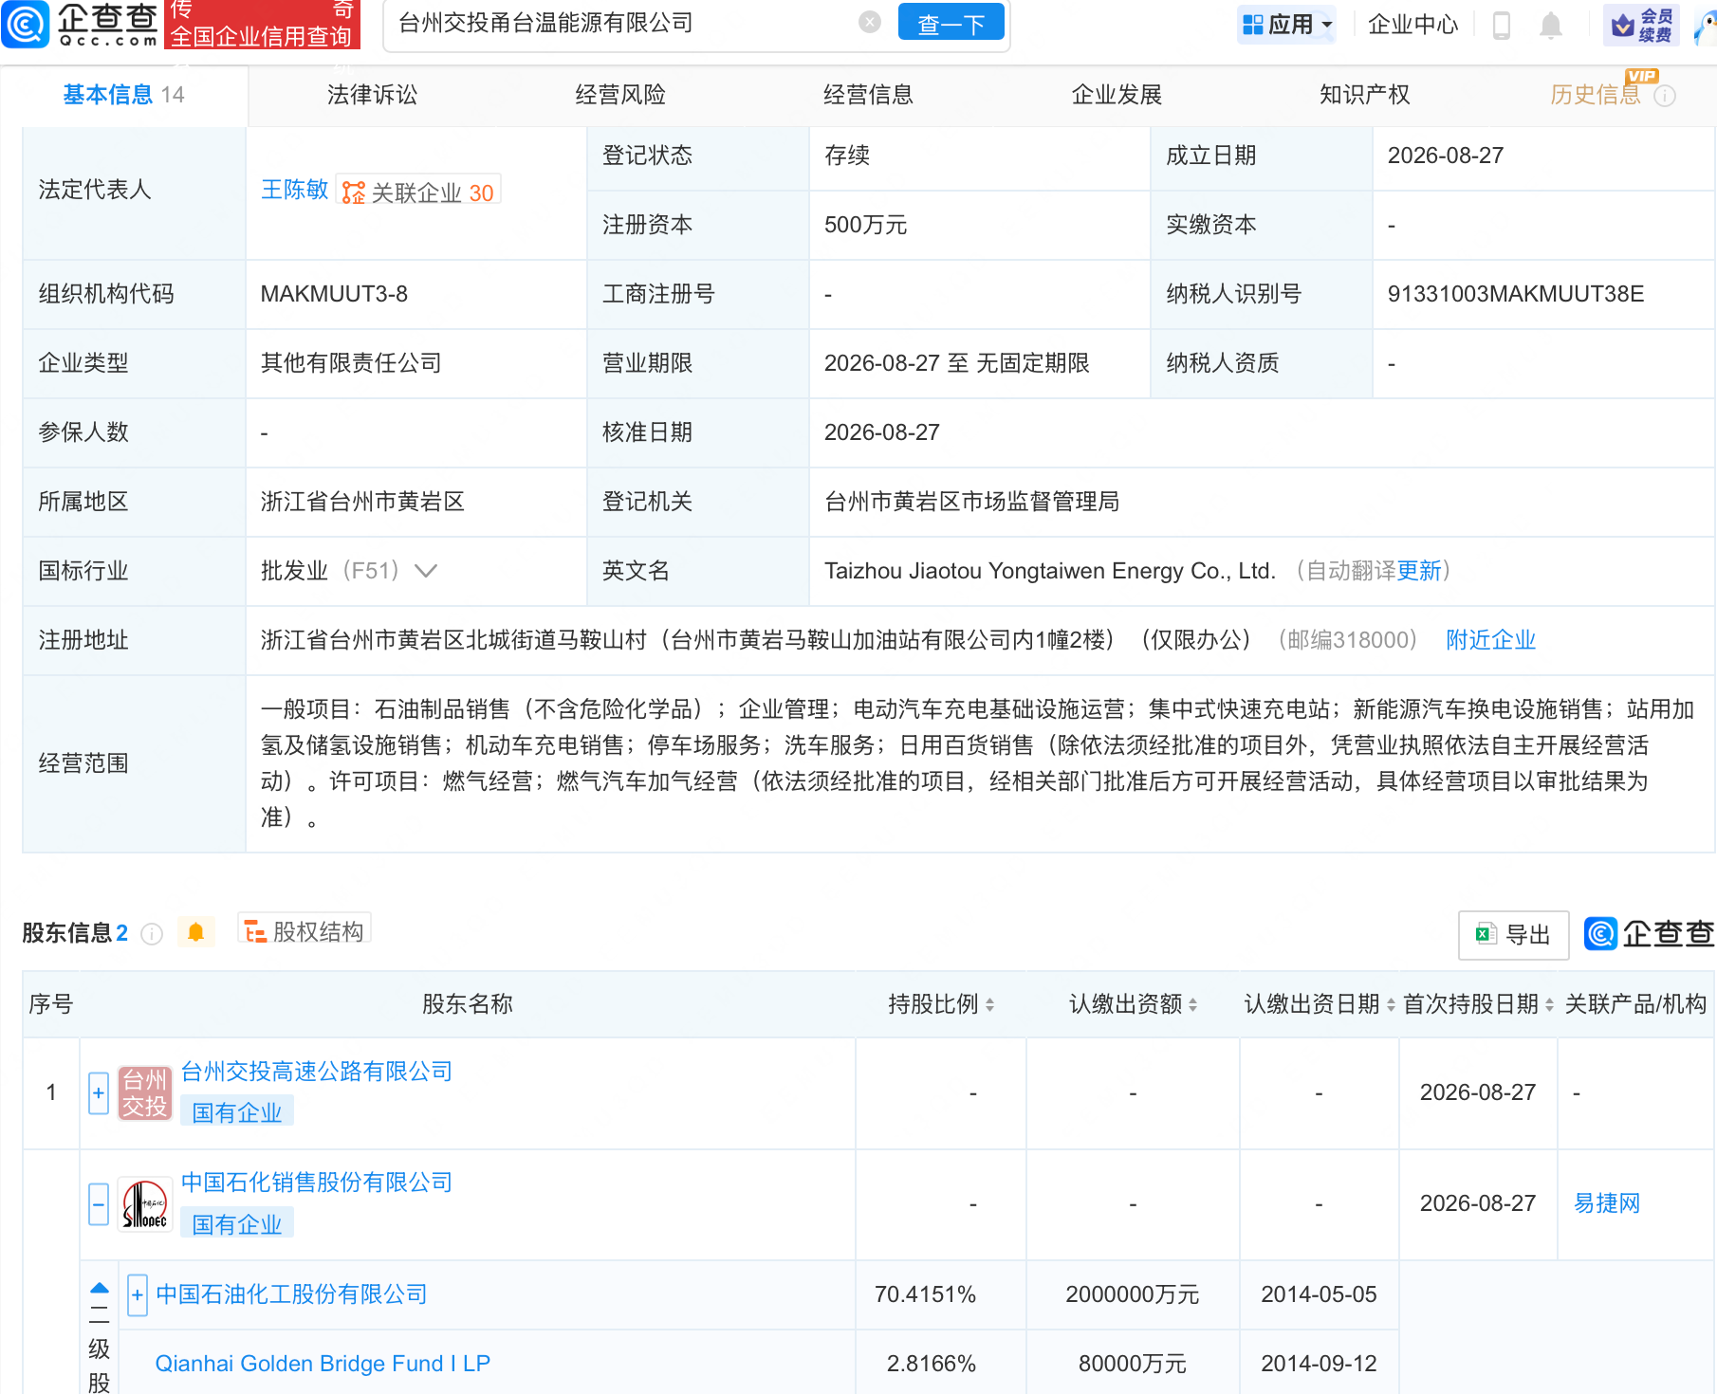Click 台州交投 shareholder logo thumbnail
Image resolution: width=1717 pixels, height=1394 pixels.
[x=144, y=1092]
